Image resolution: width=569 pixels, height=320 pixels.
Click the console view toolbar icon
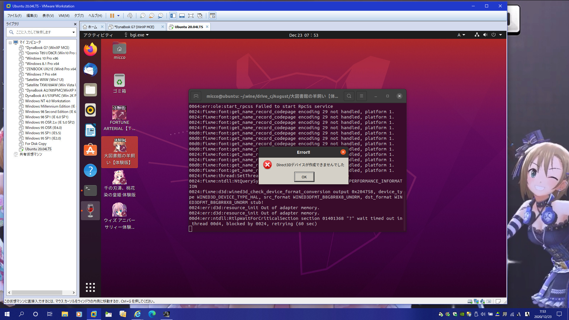click(x=212, y=16)
